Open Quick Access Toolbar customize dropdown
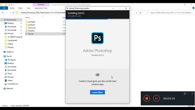Image resolution: width=195 pixels, height=110 pixels. tap(12, 5)
